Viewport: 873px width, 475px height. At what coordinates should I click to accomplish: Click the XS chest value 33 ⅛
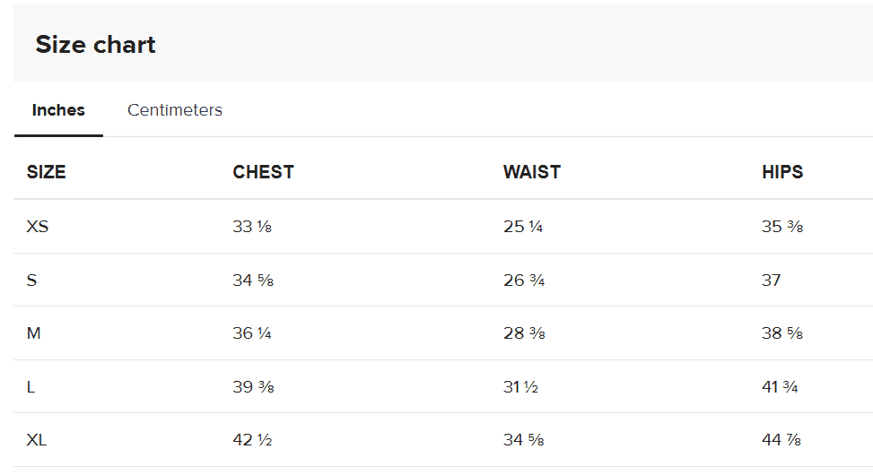point(252,227)
